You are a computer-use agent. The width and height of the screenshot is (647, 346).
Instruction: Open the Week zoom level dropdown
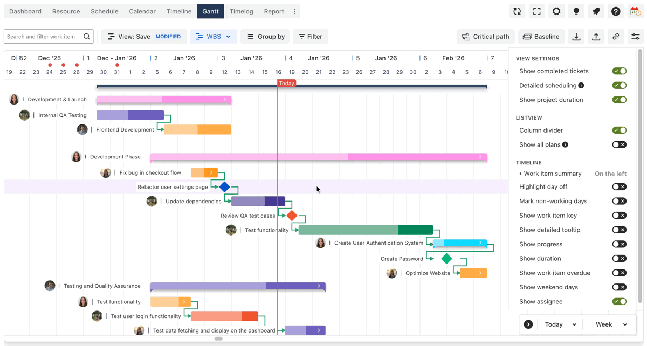(x=611, y=324)
